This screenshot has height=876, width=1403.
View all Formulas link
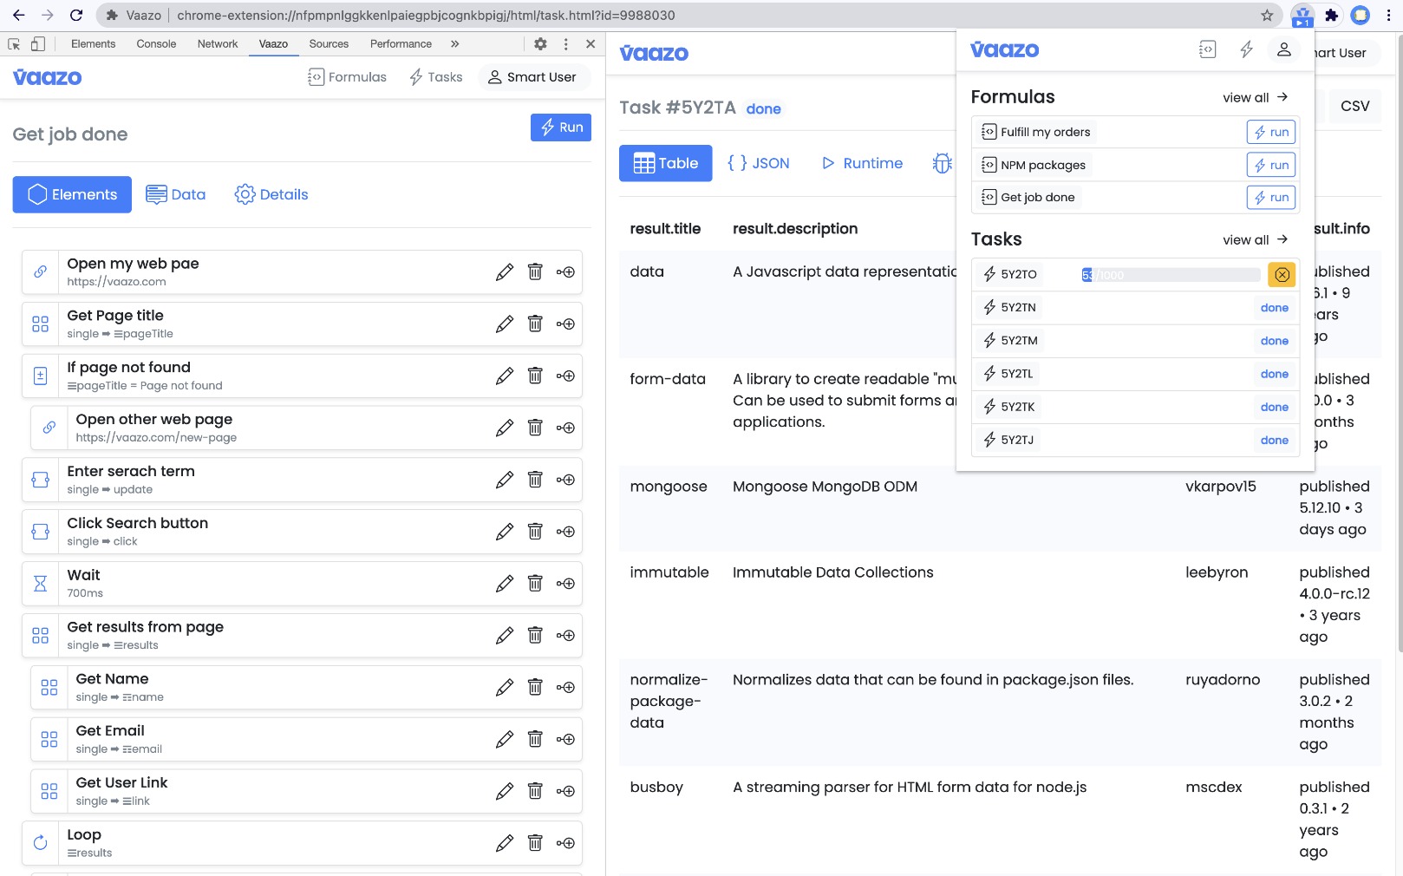tap(1255, 98)
